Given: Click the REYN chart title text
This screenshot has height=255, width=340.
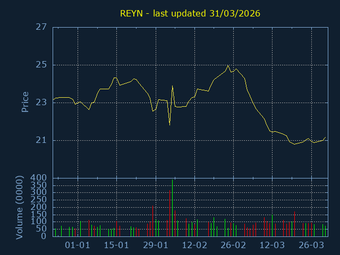Looking at the screenshot, I should tap(190, 13).
